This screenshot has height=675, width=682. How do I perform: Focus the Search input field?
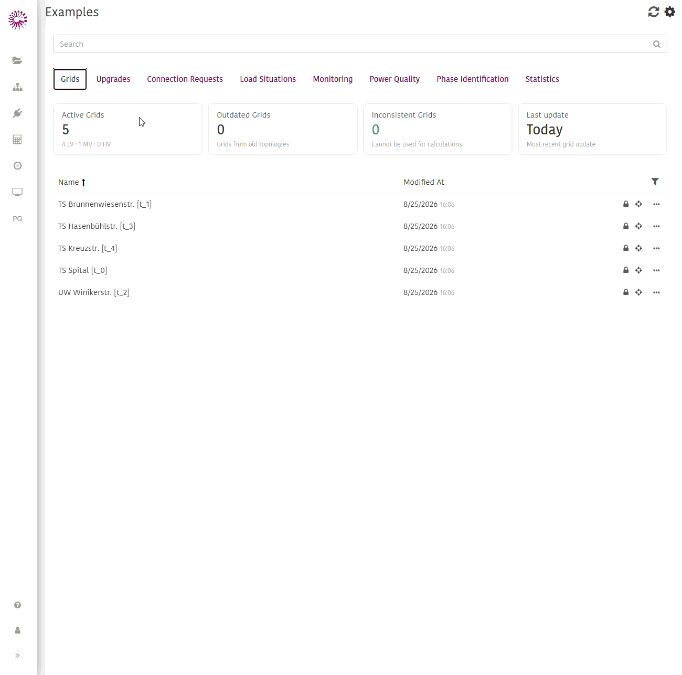tap(360, 44)
